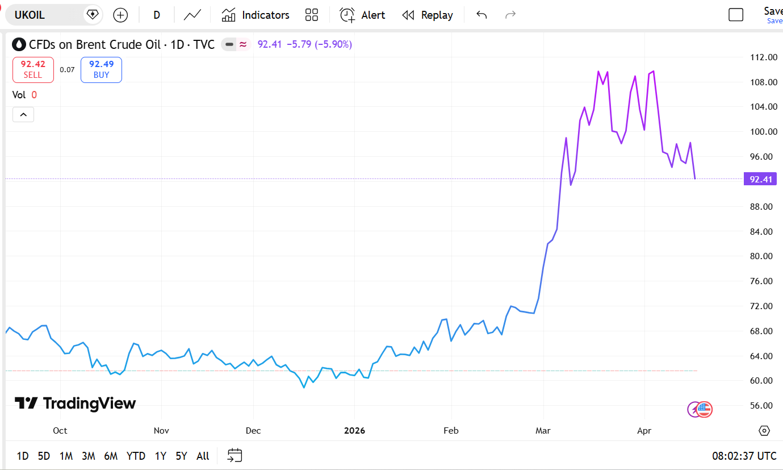Open the Indicators menu
The width and height of the screenshot is (783, 470).
pyautogui.click(x=256, y=15)
